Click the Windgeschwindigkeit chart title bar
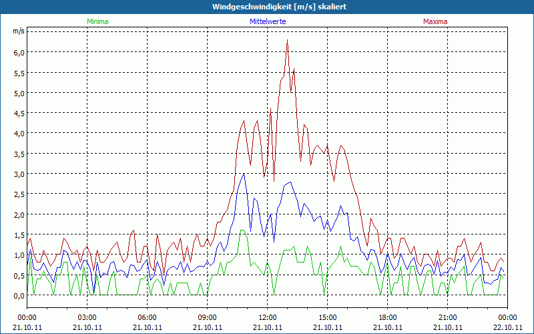Screen dimensions: 534x334 tap(267, 7)
